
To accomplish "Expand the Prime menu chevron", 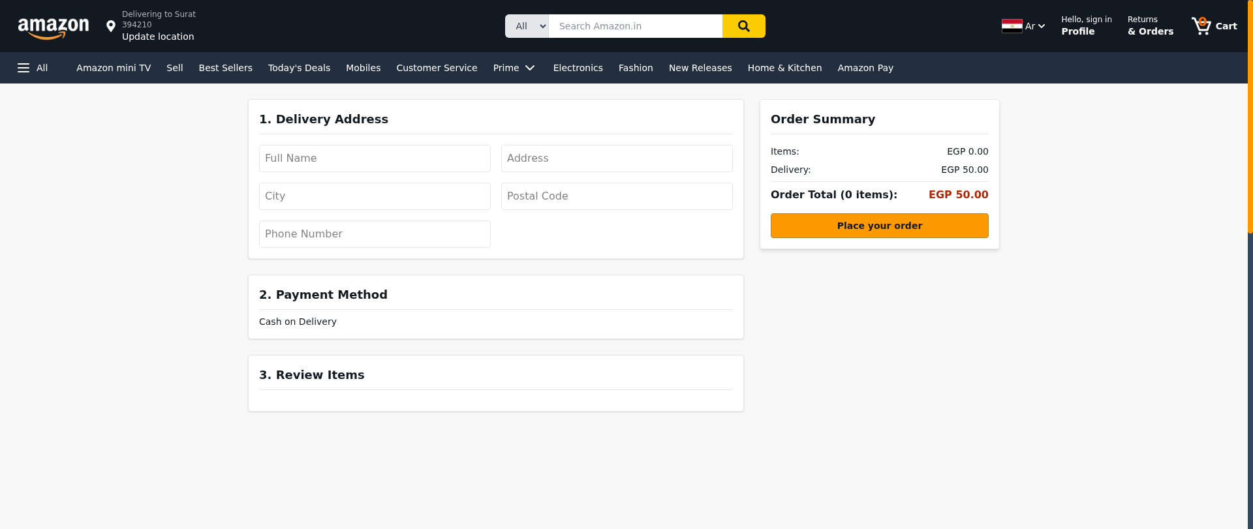I will (530, 68).
